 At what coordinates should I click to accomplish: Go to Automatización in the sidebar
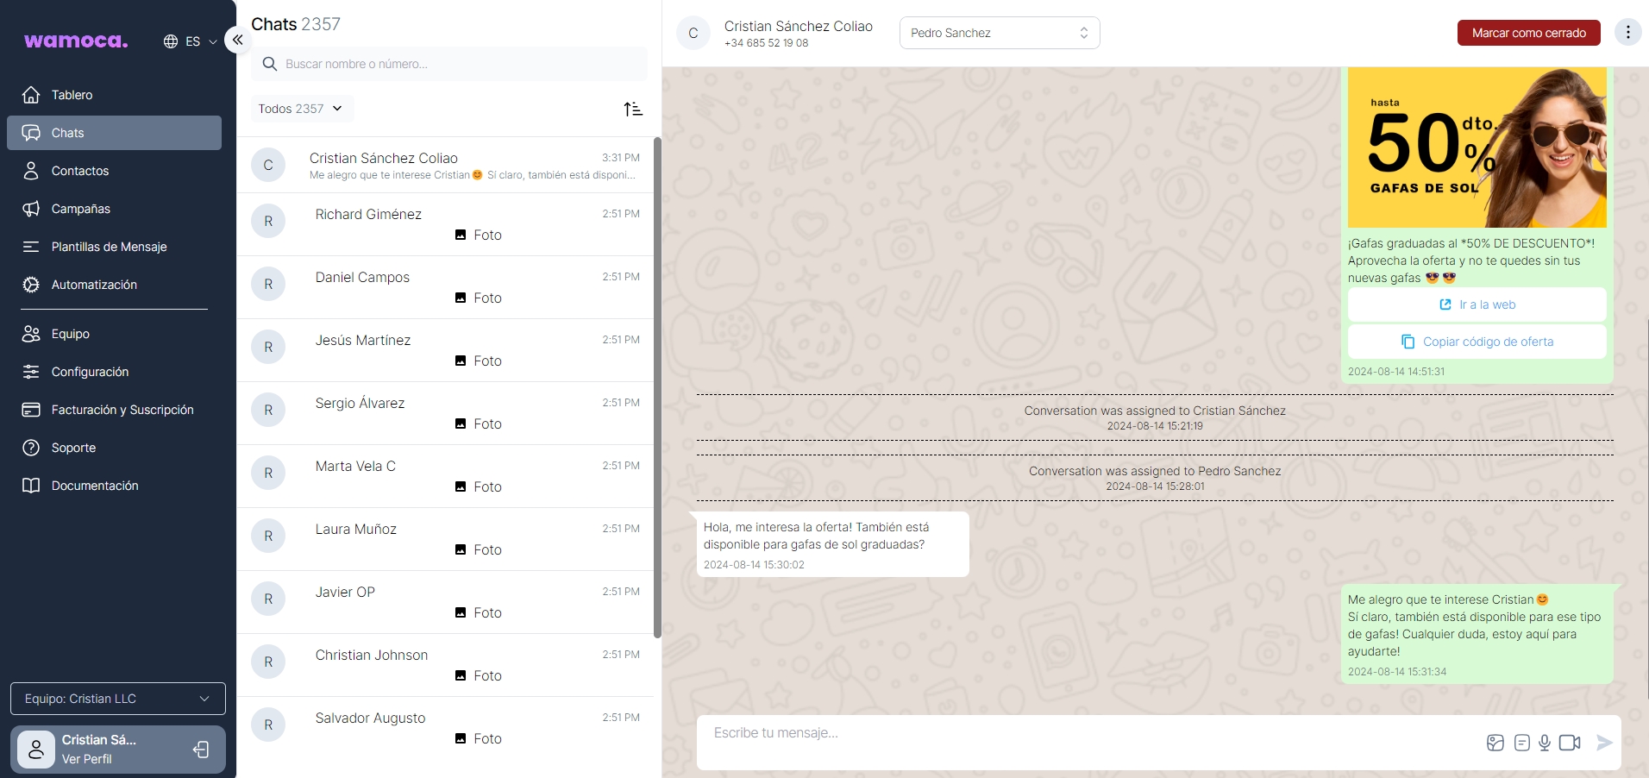pos(94,285)
